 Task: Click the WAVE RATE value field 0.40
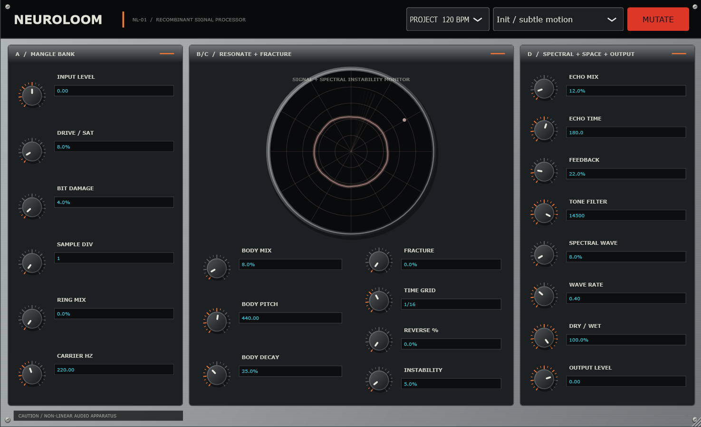[626, 298]
